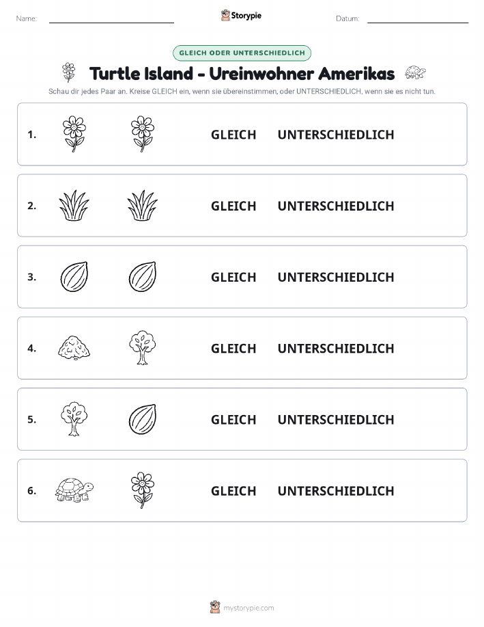Image resolution: width=484 pixels, height=627 pixels.
Task: Click the turtle icon in row 6
Action: [74, 490]
